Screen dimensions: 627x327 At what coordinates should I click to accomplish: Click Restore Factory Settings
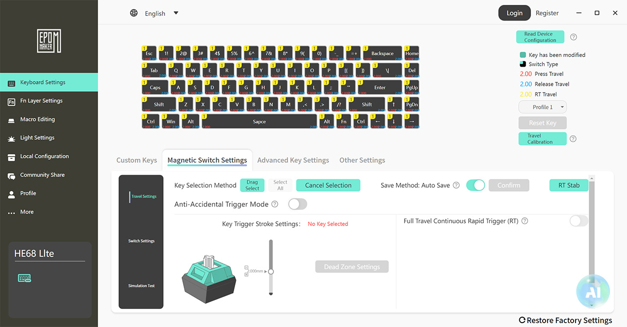click(565, 320)
